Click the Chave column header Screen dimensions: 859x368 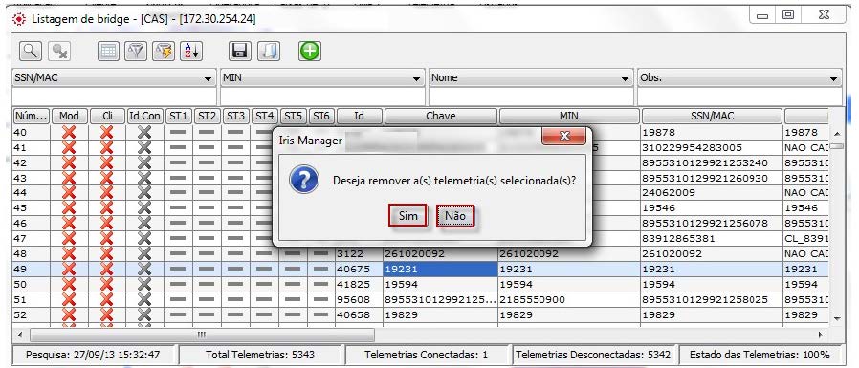pyautogui.click(x=441, y=116)
